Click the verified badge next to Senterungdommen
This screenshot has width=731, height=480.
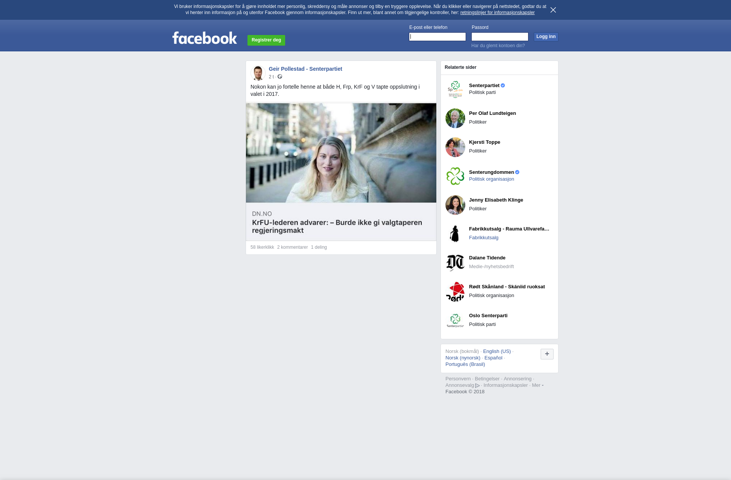click(x=517, y=172)
